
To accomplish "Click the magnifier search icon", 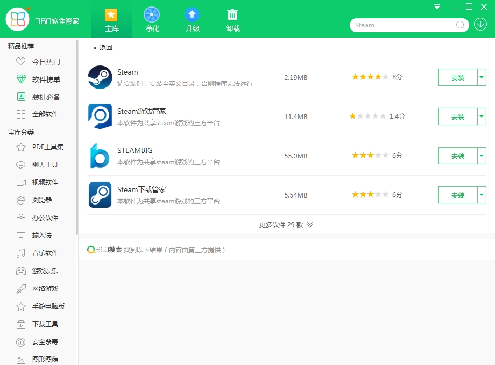I will click(460, 25).
